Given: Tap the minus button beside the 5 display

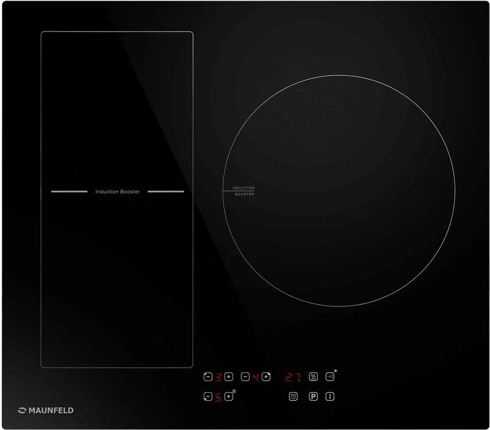Looking at the screenshot, I should click(208, 396).
